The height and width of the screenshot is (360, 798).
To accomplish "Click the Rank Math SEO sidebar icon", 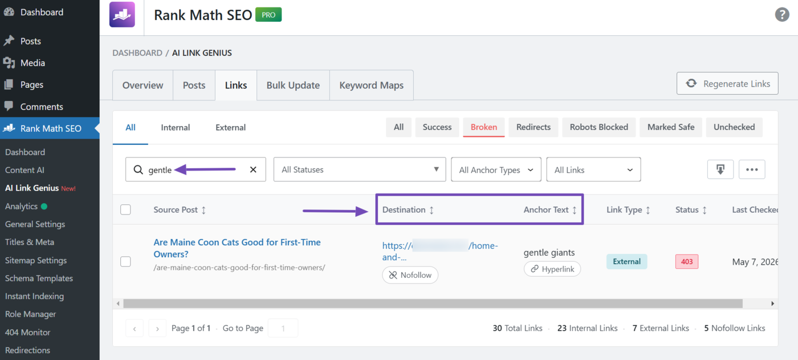I will coord(9,128).
